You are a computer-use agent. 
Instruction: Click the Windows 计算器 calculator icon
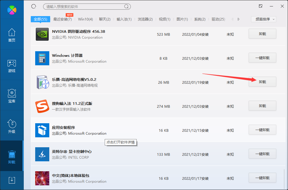pyautogui.click(x=42, y=58)
